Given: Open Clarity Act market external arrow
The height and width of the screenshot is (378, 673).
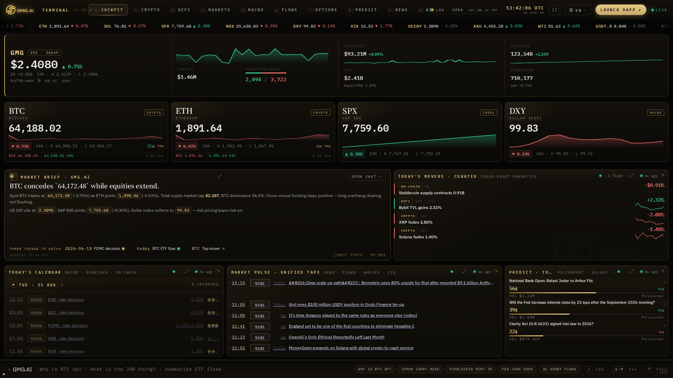Looking at the screenshot, I should click(x=664, y=325).
